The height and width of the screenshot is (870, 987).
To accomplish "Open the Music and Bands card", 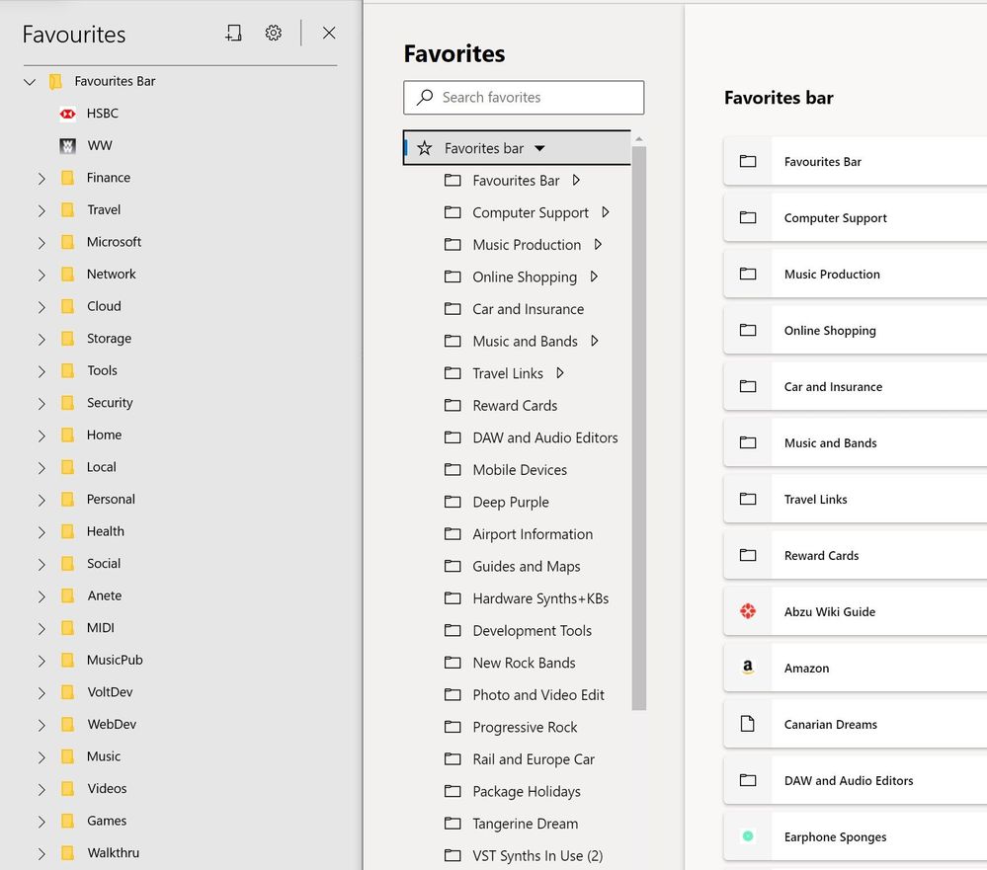I will 855,442.
